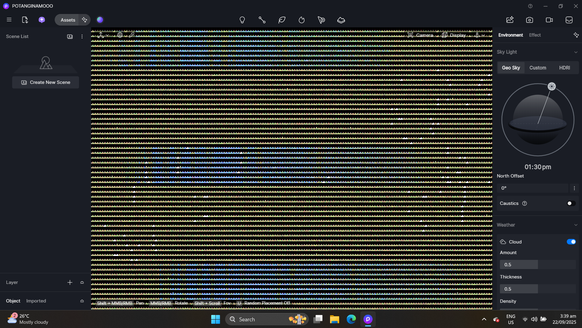Open the render queue panel
Viewport: 582px width, 328px height.
569,20
